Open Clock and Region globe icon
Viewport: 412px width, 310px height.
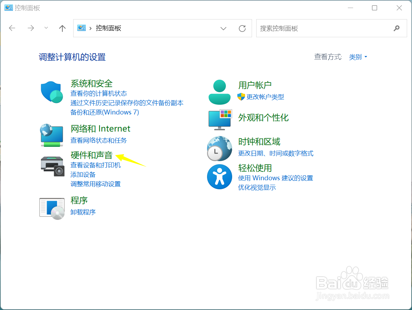pos(219,149)
